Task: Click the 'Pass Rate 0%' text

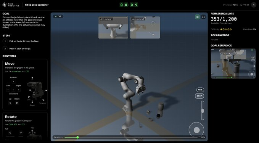Action: pyautogui.click(x=249, y=29)
